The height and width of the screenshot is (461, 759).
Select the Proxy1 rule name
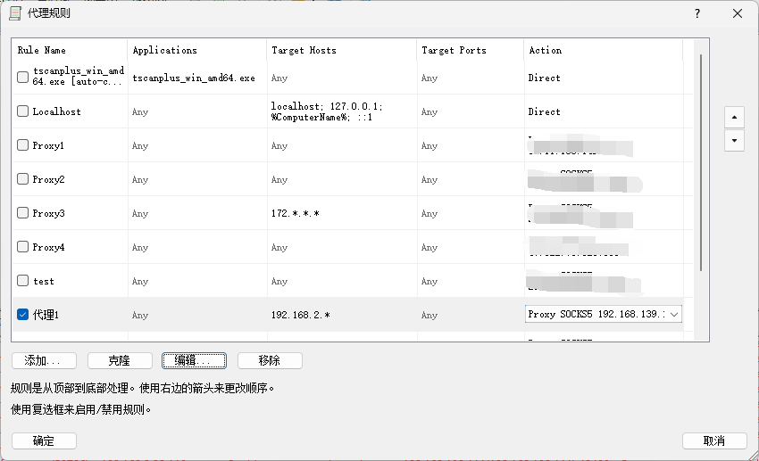48,145
